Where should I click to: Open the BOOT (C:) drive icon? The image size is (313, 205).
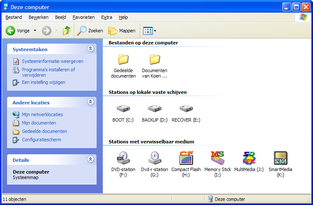click(x=123, y=109)
